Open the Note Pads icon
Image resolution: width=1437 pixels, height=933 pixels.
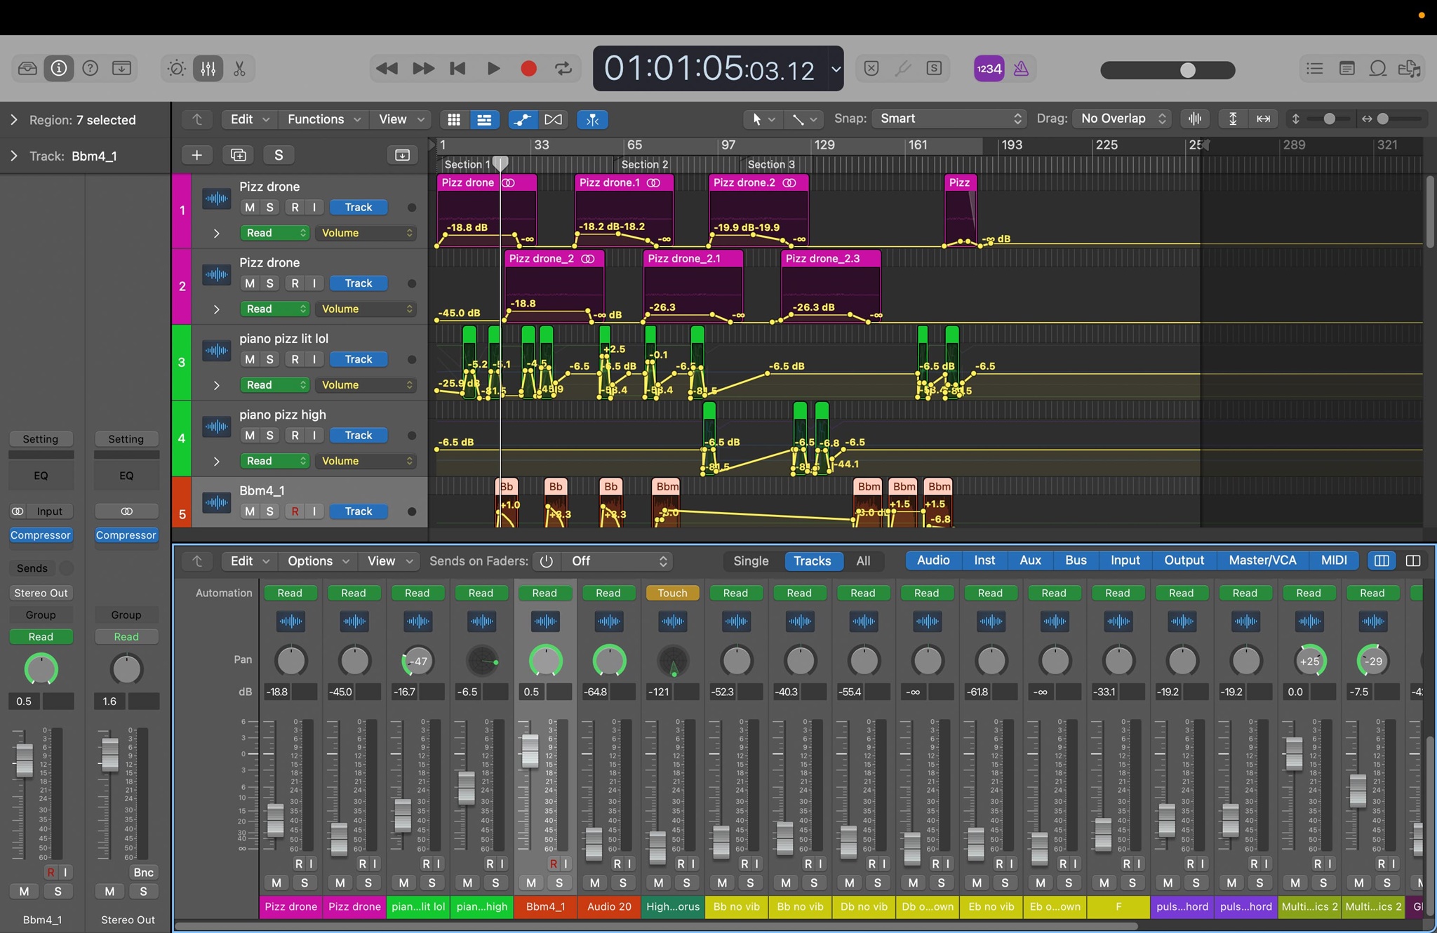click(1346, 68)
